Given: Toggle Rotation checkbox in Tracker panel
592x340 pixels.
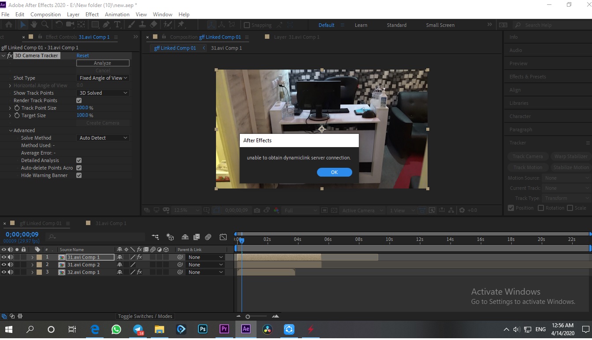Looking at the screenshot, I should pyautogui.click(x=541, y=208).
